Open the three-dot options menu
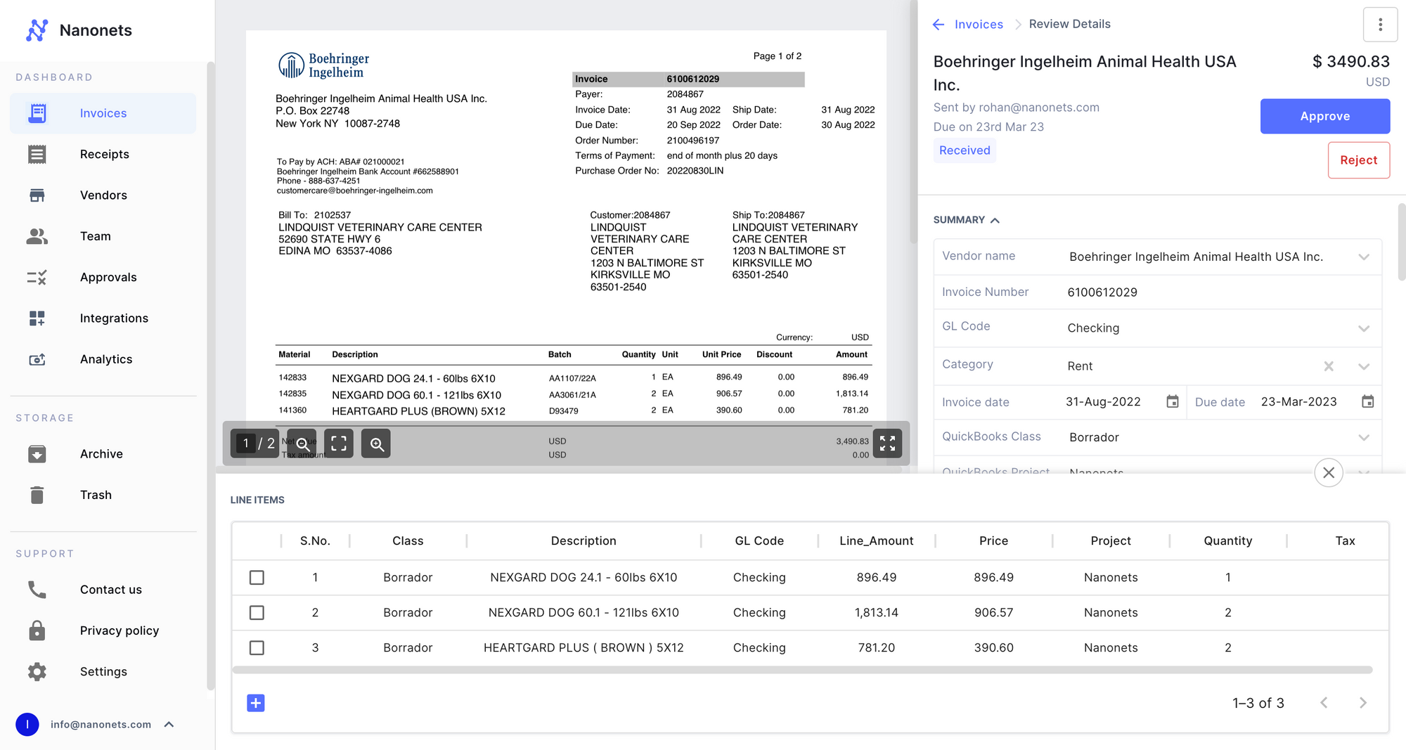The width and height of the screenshot is (1406, 750). pyautogui.click(x=1380, y=24)
